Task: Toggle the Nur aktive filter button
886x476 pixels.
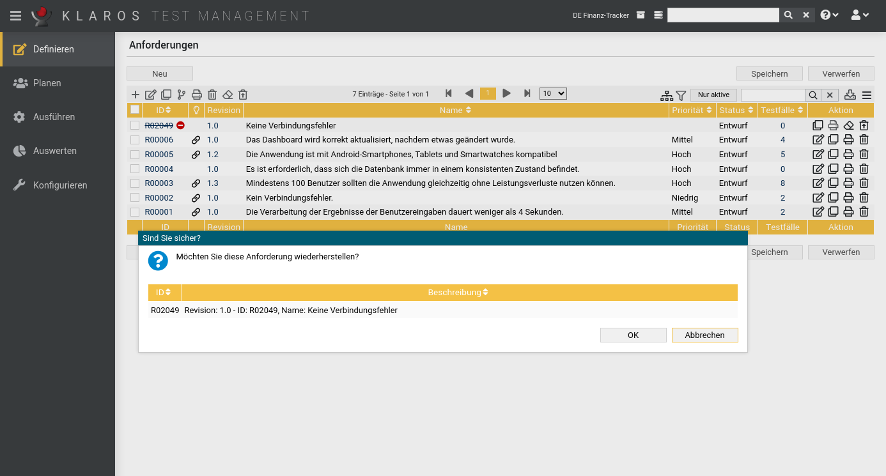Action: [713, 95]
